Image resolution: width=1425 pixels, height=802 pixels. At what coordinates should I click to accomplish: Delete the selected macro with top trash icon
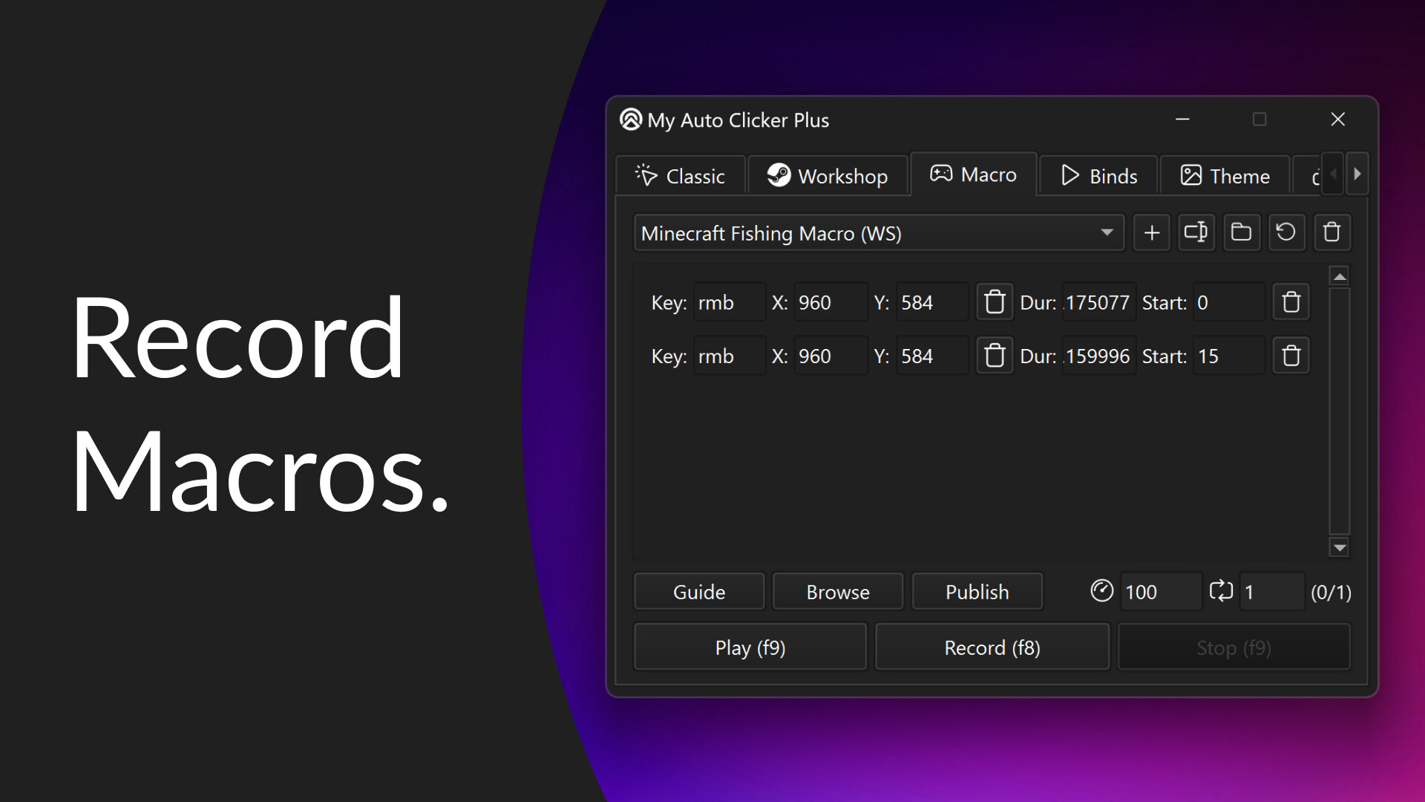(x=1331, y=233)
